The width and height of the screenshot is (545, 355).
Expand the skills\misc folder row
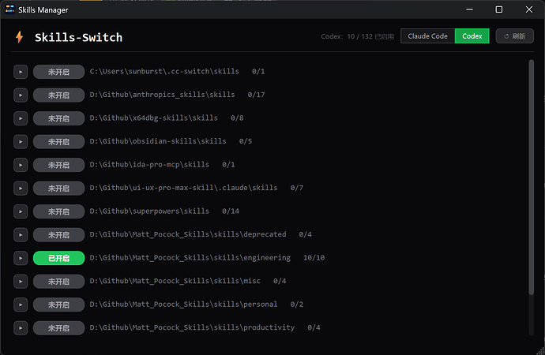point(21,281)
